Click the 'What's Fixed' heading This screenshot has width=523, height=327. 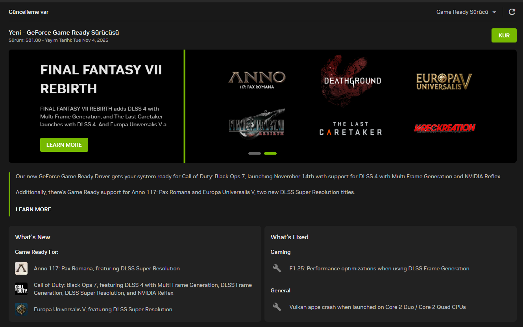(x=290, y=237)
